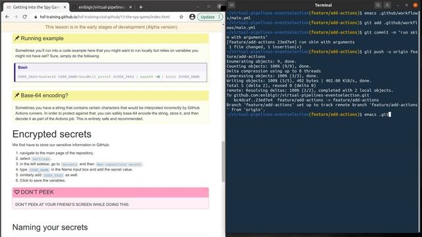Go forward in browser history
Screen dimensions: 422x237
[x=16, y=16]
